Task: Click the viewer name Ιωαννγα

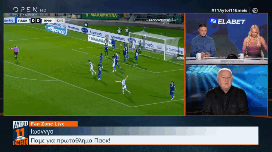Action: 42,132
